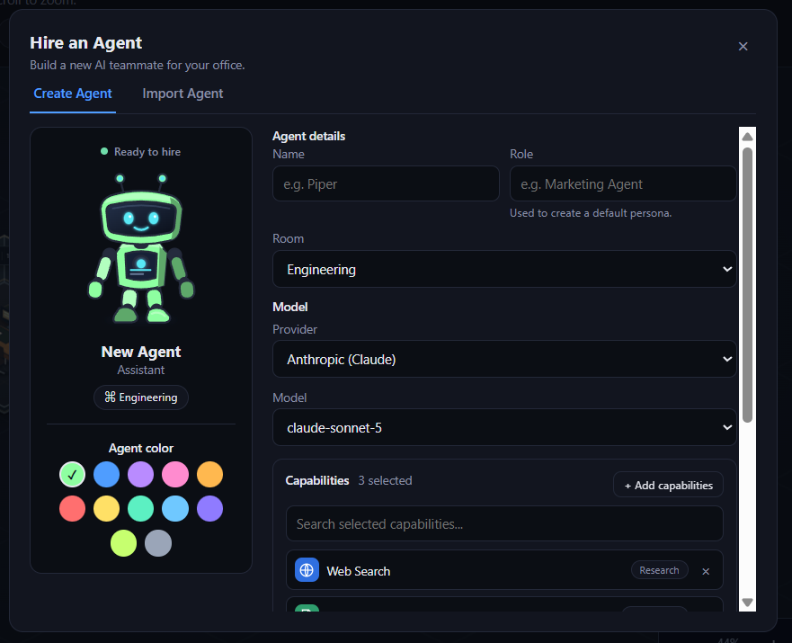Image resolution: width=792 pixels, height=643 pixels.
Task: Click the Web Search globe icon
Action: pos(307,570)
